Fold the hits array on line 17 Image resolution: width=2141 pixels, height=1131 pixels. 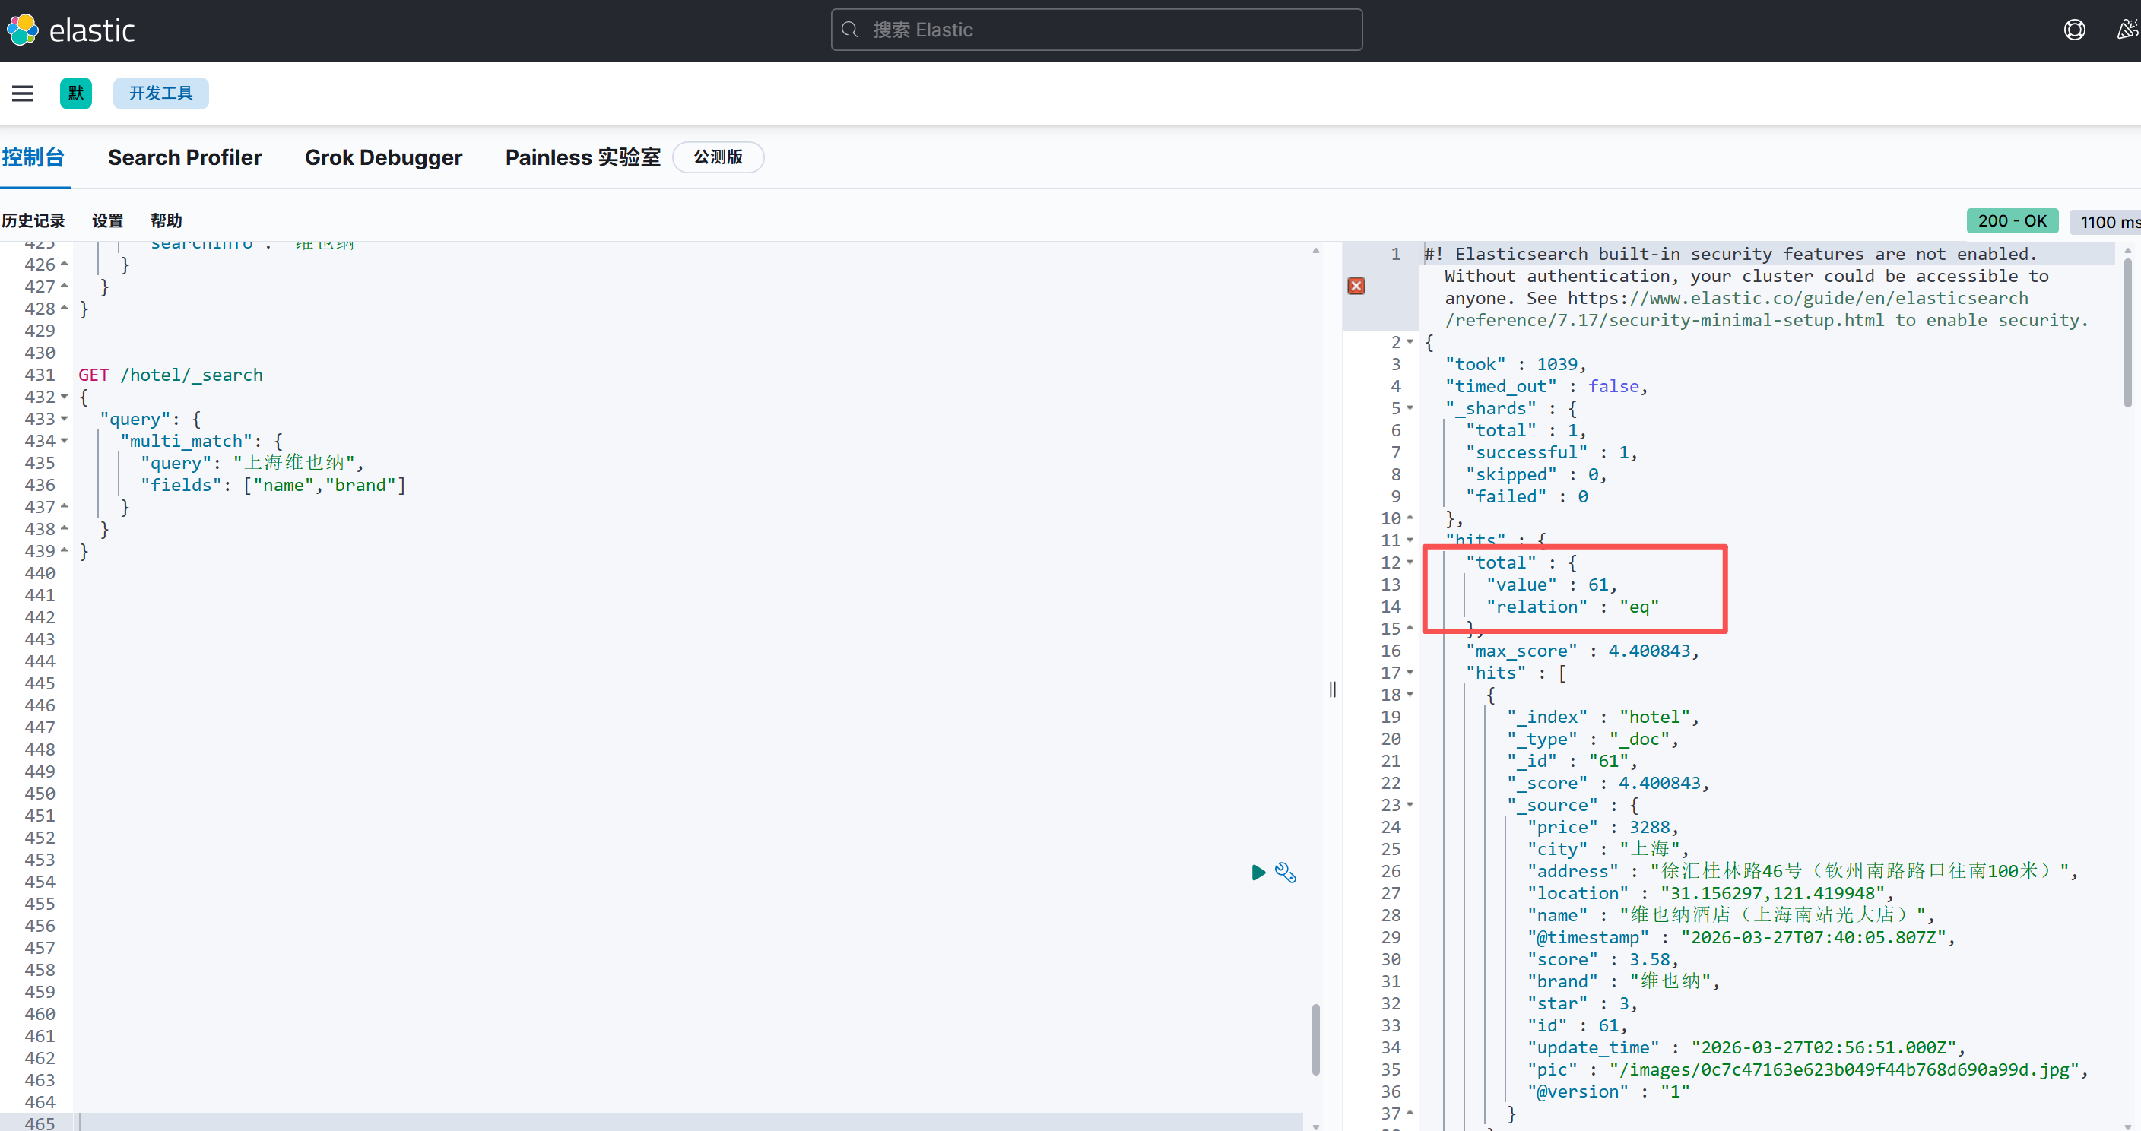pos(1410,673)
